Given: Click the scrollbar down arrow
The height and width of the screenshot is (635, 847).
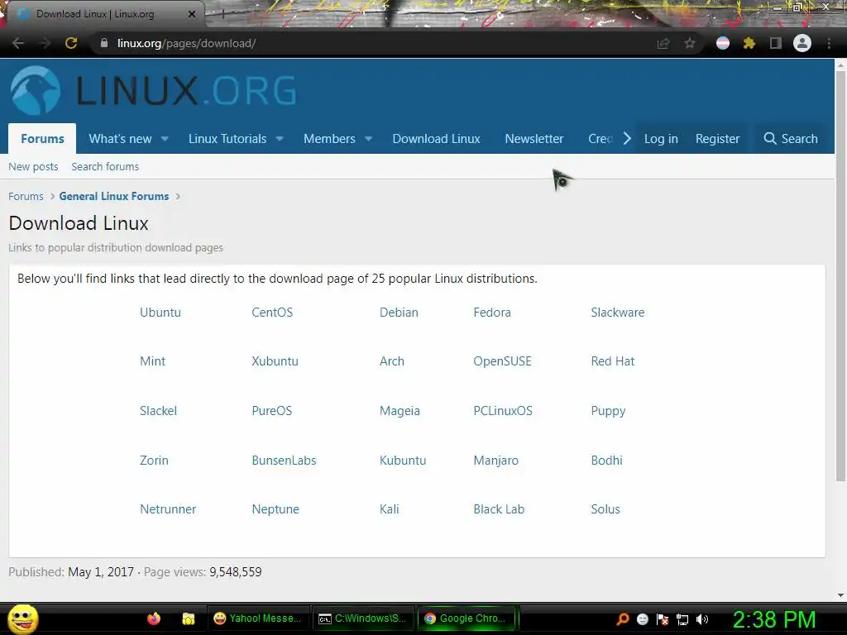Looking at the screenshot, I should (x=840, y=595).
